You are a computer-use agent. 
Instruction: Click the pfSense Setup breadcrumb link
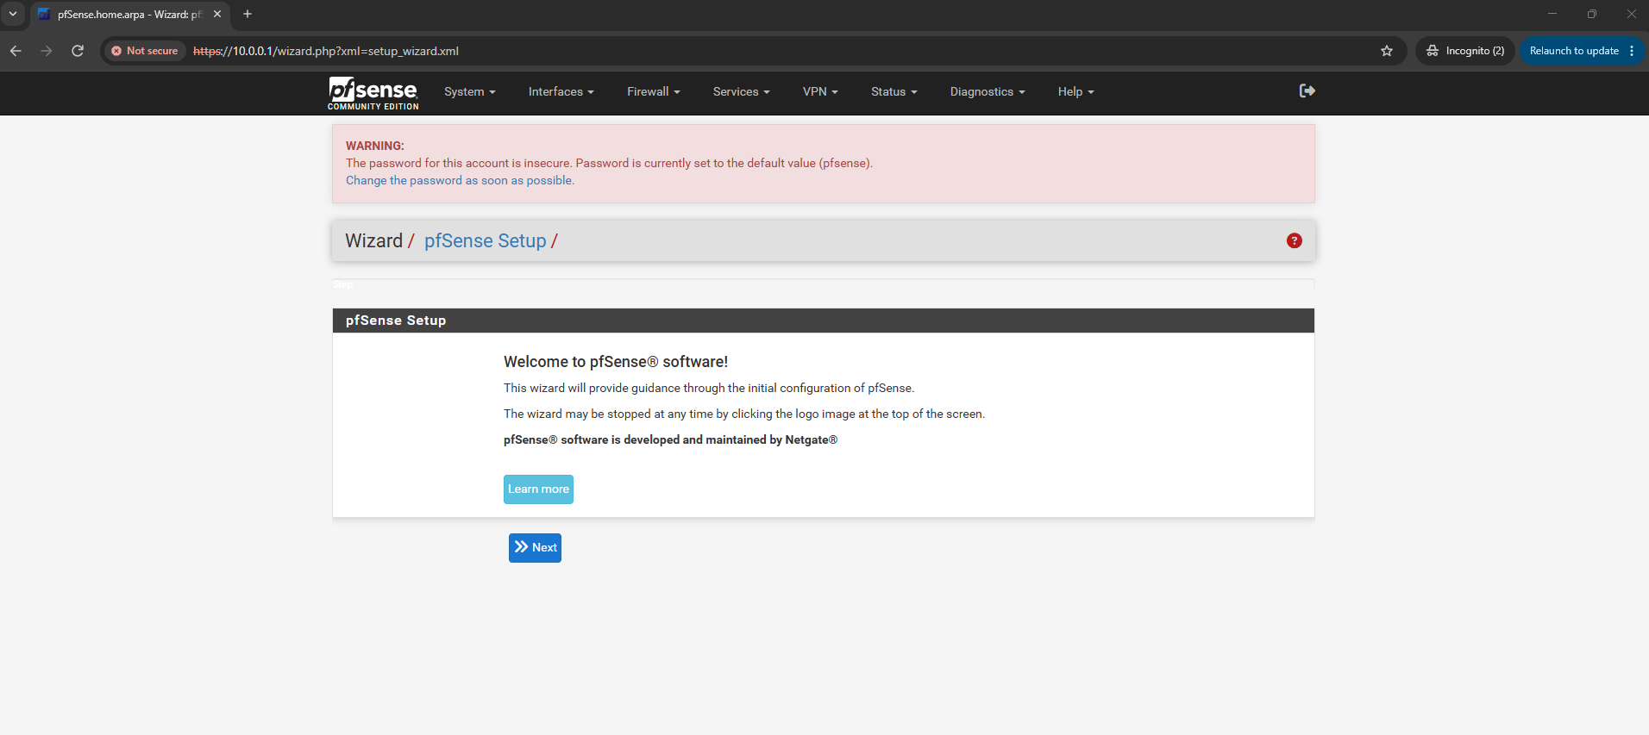(486, 240)
